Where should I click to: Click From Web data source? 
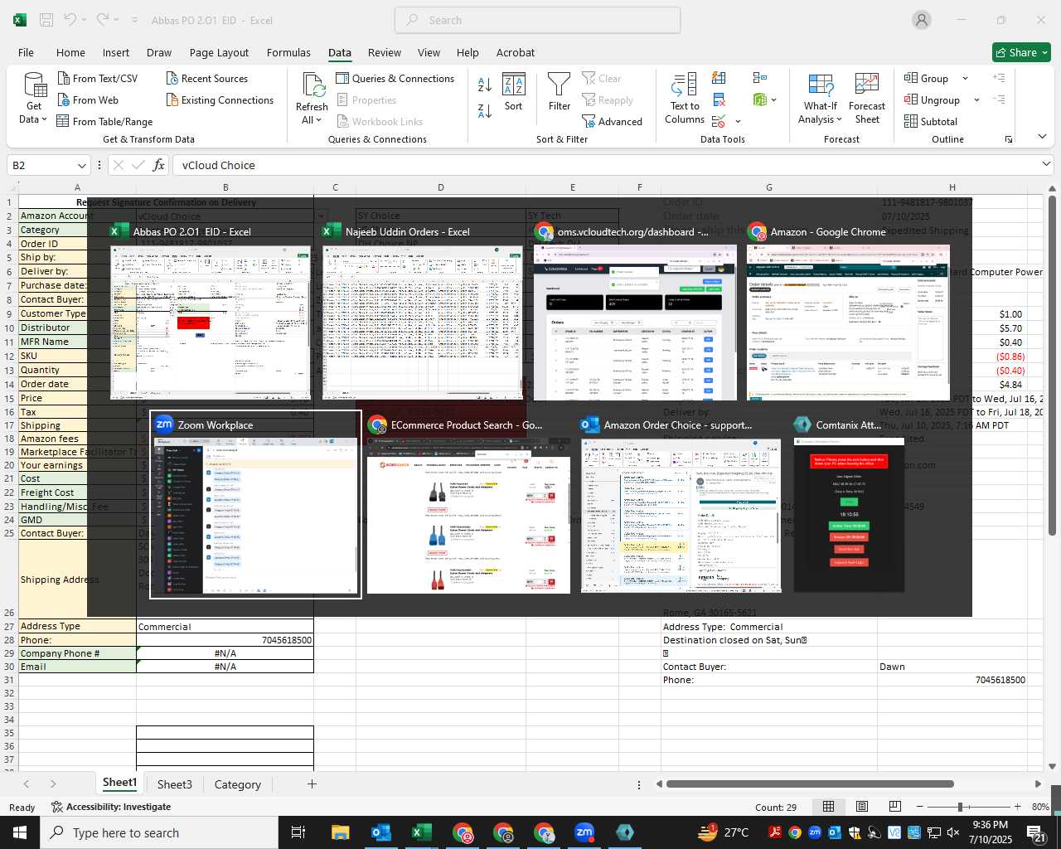tap(88, 100)
